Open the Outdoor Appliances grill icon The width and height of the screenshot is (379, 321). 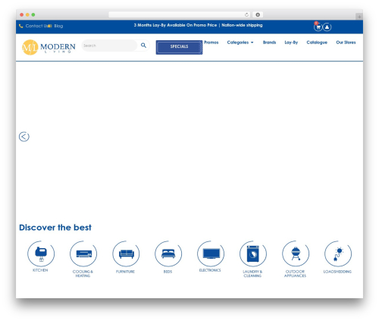(x=296, y=253)
